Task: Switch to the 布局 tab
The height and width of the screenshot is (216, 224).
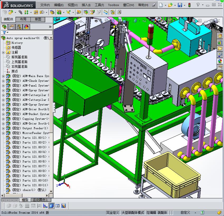Action: click(x=23, y=20)
